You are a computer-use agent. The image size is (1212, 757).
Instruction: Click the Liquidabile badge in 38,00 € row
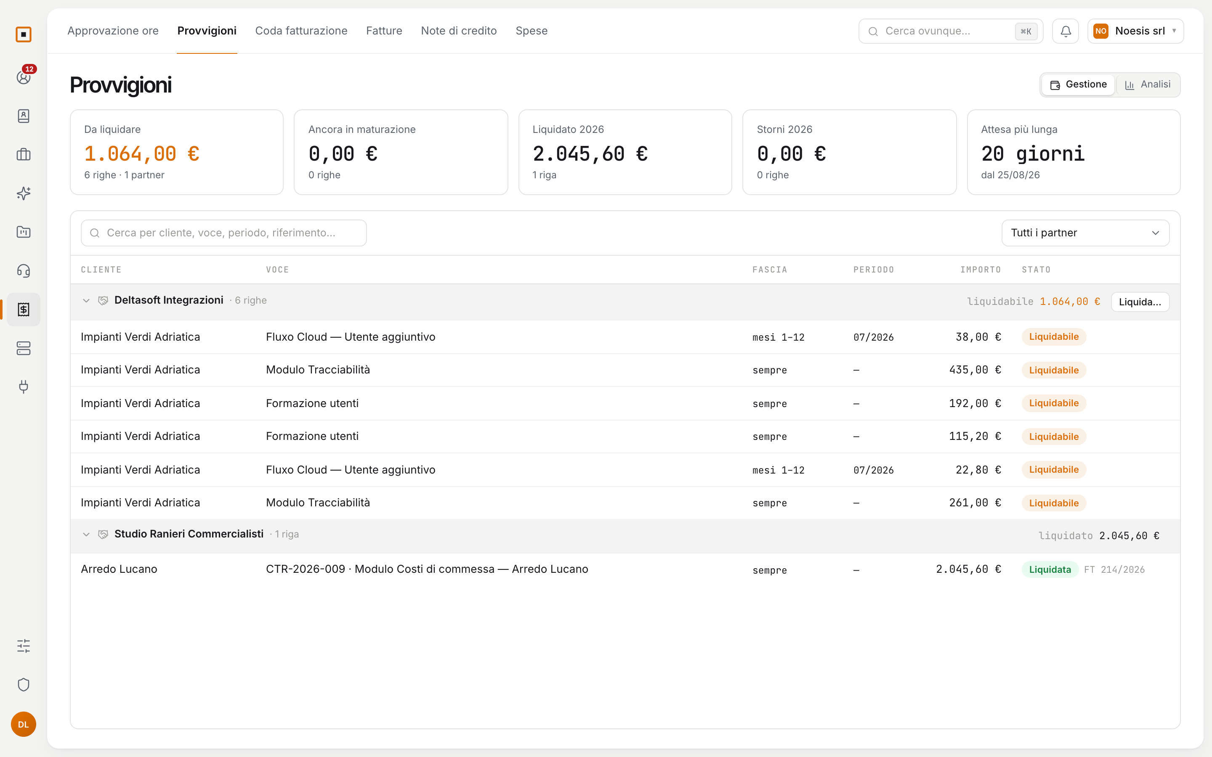(x=1054, y=337)
